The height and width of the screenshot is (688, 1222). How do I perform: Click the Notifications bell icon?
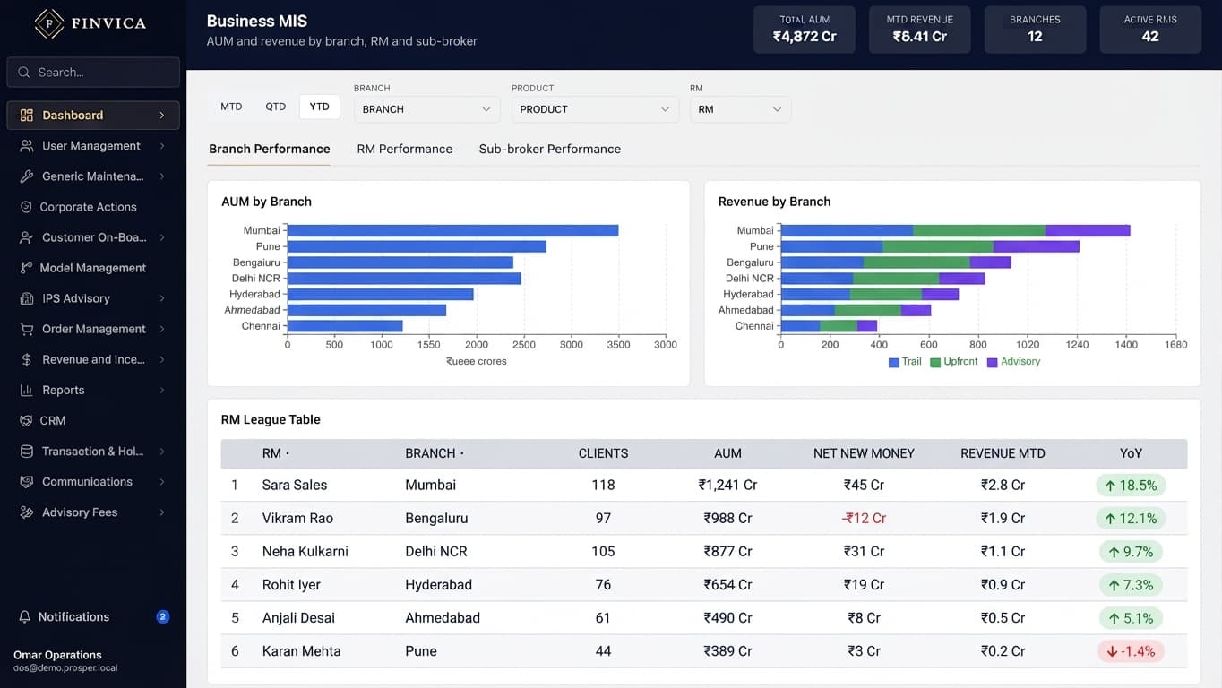tap(25, 617)
